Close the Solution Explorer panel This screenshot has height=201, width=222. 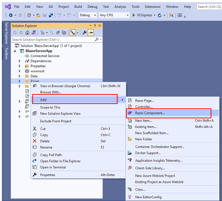click(x=100, y=26)
